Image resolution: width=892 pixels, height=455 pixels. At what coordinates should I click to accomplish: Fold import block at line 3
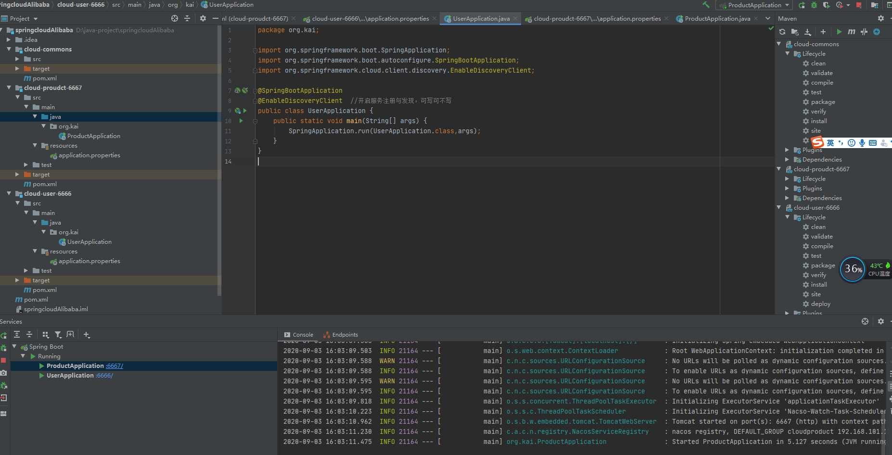click(x=255, y=50)
